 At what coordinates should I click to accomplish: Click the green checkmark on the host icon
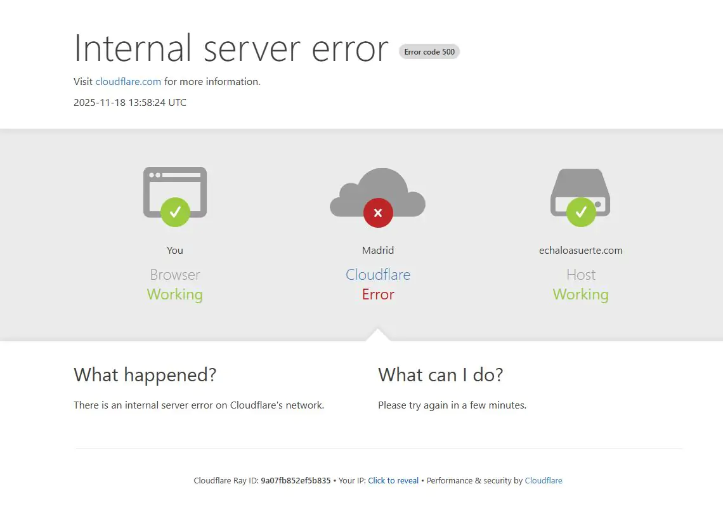(580, 213)
